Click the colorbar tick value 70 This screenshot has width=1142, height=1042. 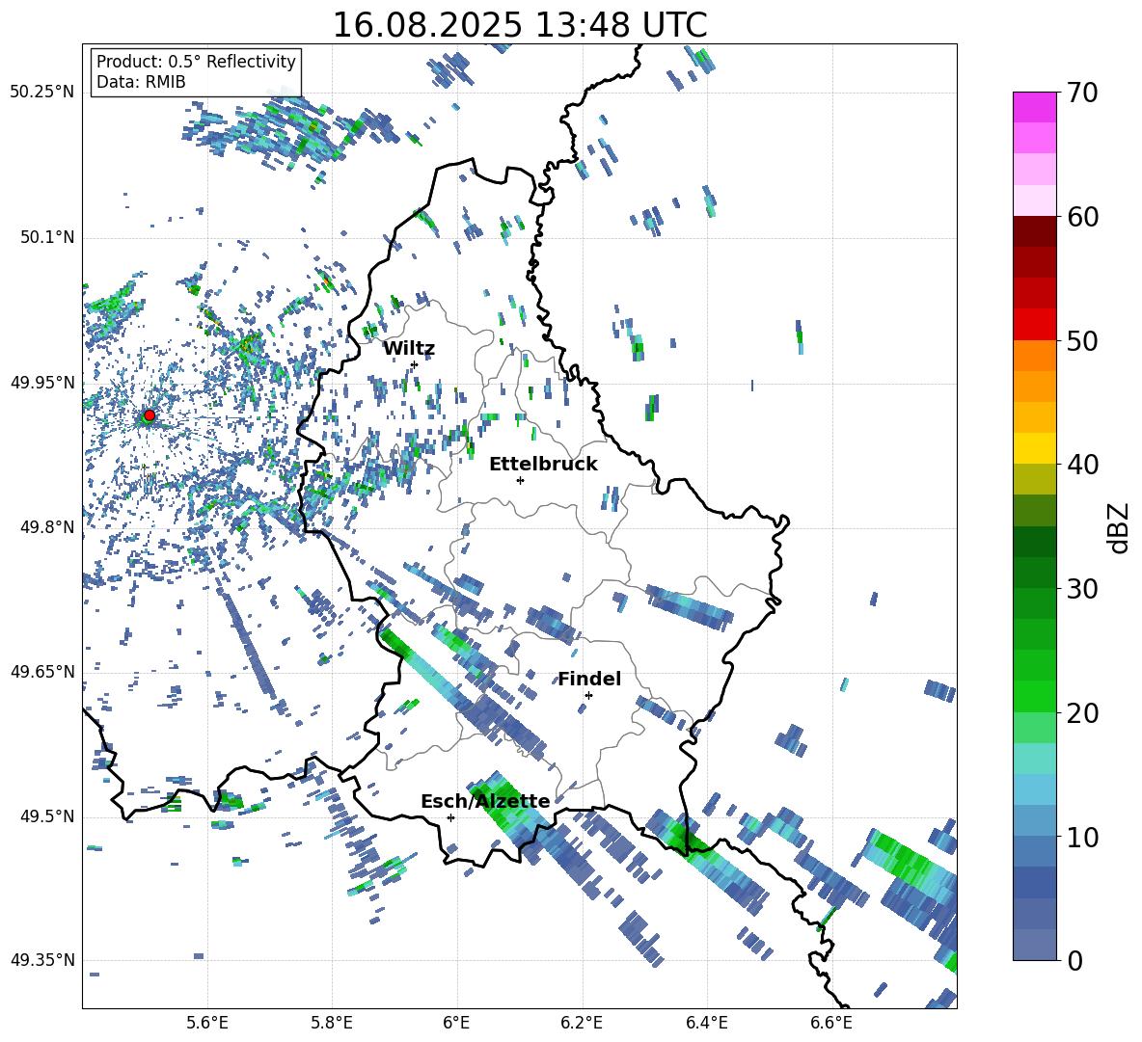pos(1081,93)
